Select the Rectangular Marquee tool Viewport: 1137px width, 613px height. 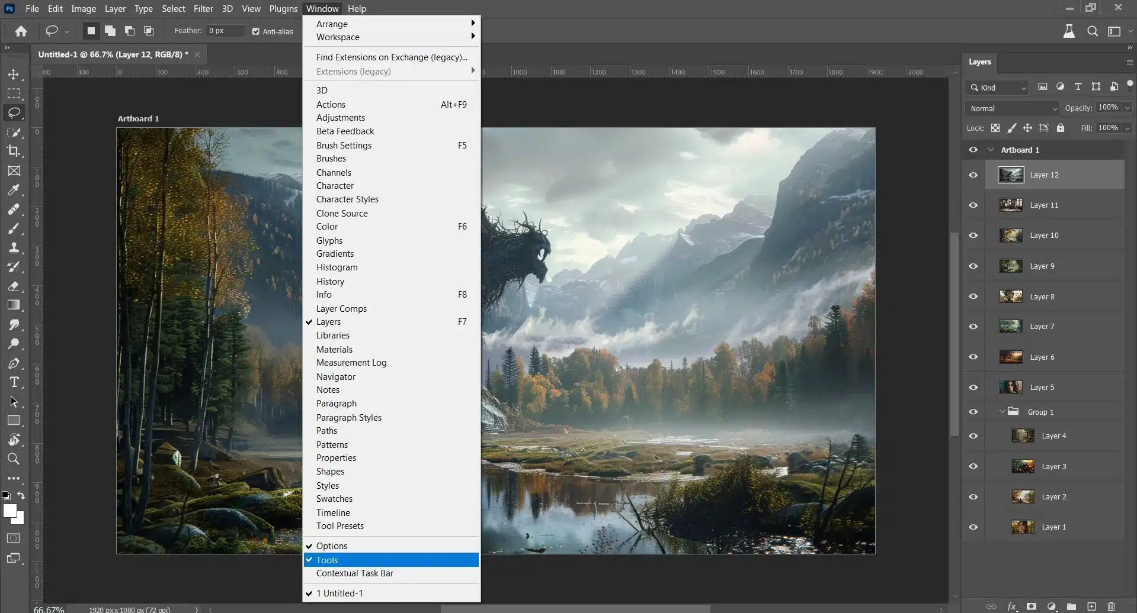click(13, 93)
